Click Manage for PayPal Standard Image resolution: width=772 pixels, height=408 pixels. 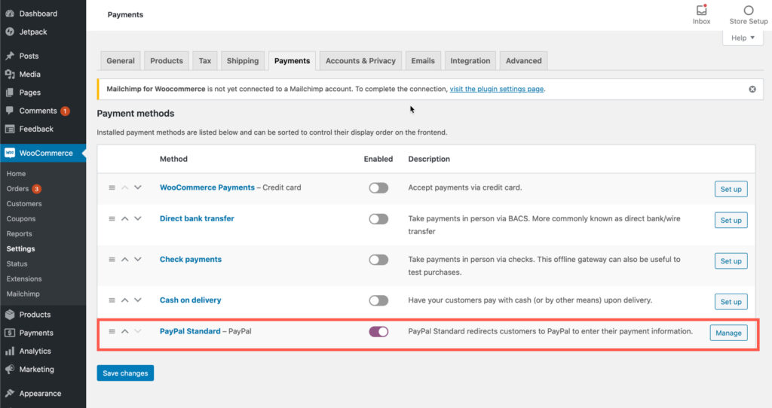[728, 333]
